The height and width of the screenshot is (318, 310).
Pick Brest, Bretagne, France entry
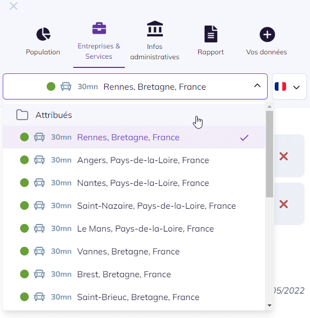point(134,274)
